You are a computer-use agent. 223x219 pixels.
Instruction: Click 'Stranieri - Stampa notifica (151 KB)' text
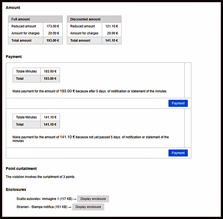[42, 207]
